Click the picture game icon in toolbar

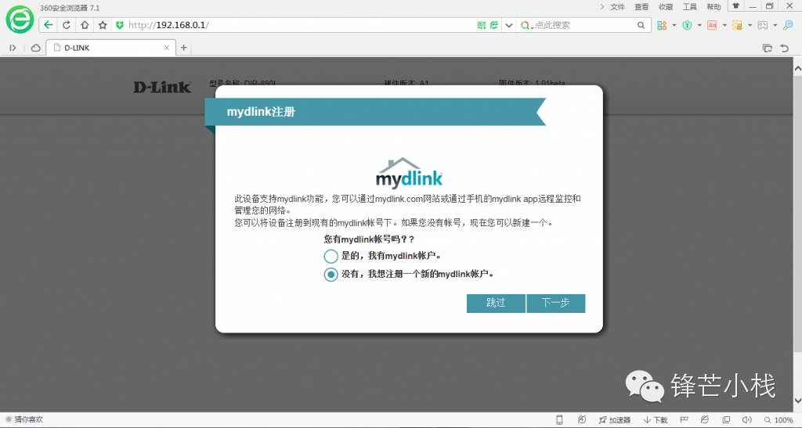tap(763, 25)
